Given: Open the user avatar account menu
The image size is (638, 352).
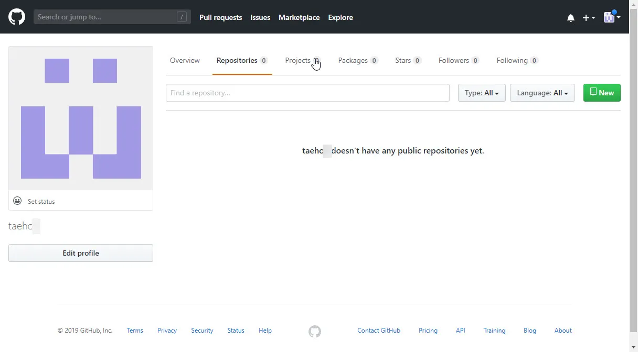Looking at the screenshot, I should 611,17.
